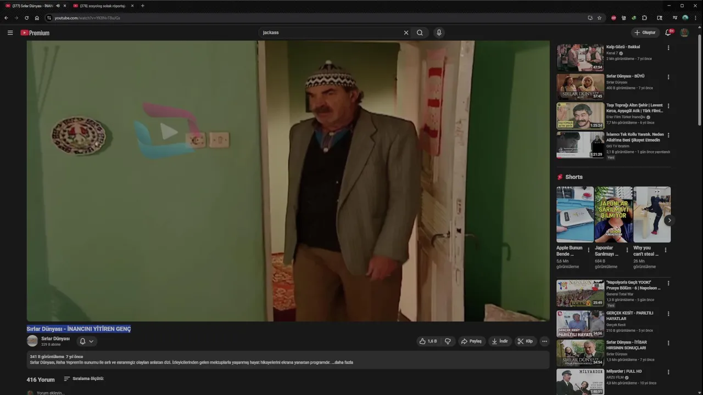This screenshot has height=395, width=703.
Task: Install app icon in the address bar
Action: click(x=590, y=18)
